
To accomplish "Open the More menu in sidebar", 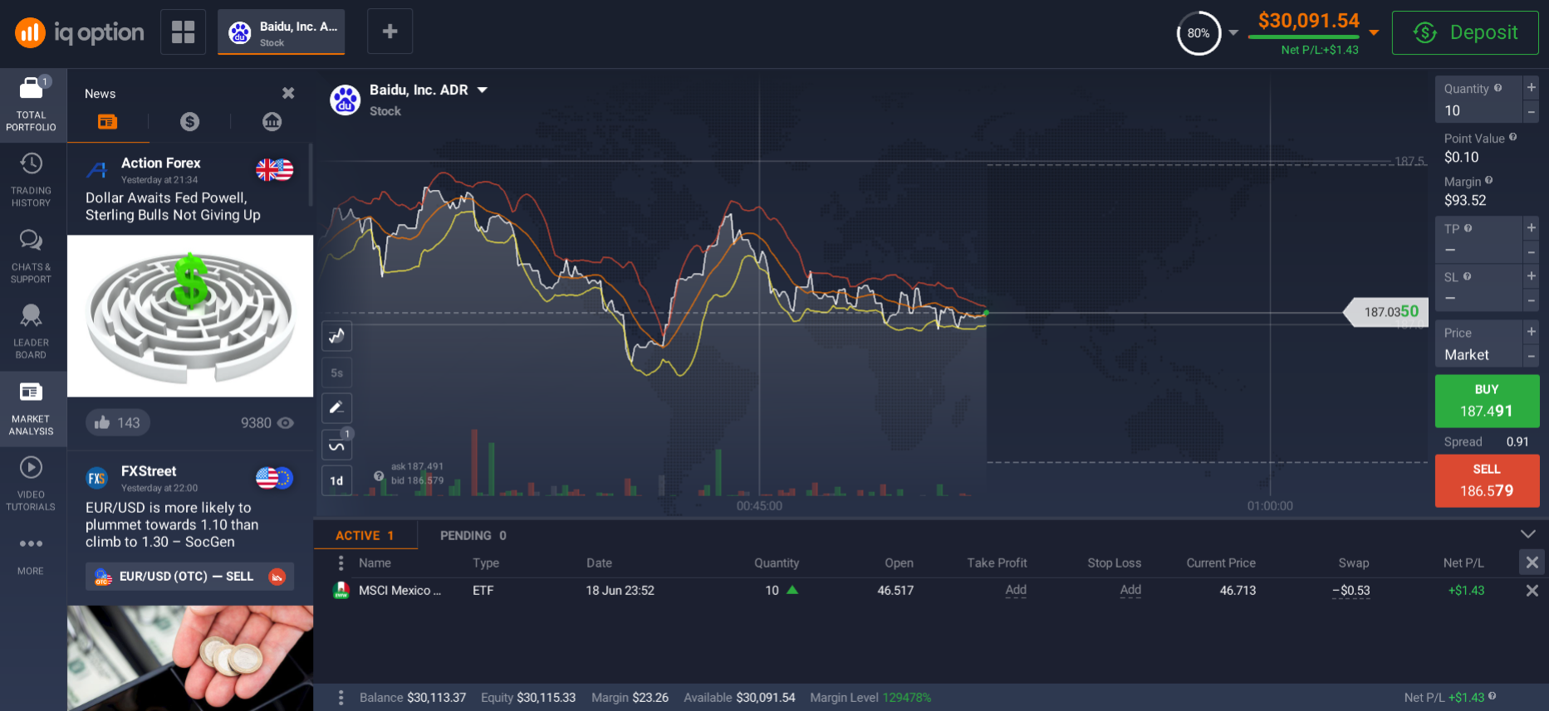I will [x=32, y=555].
